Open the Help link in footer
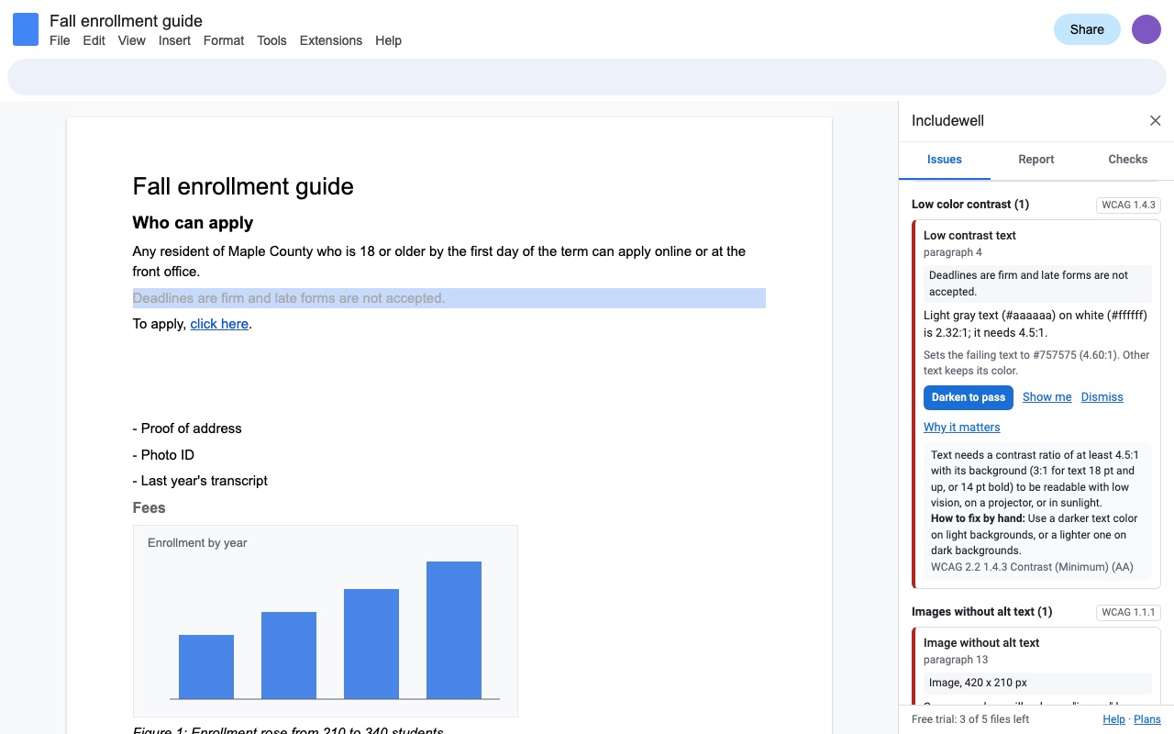 1113,719
